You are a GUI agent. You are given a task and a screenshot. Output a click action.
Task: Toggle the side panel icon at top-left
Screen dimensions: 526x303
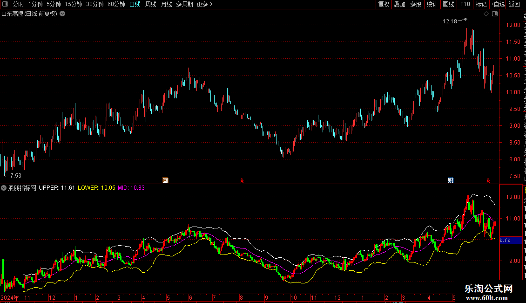pos(5,4)
